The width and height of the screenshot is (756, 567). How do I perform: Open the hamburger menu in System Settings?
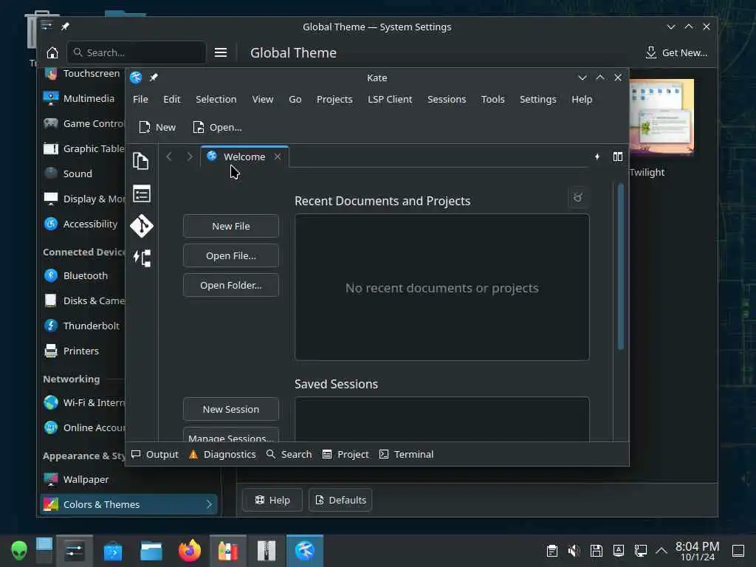point(220,52)
